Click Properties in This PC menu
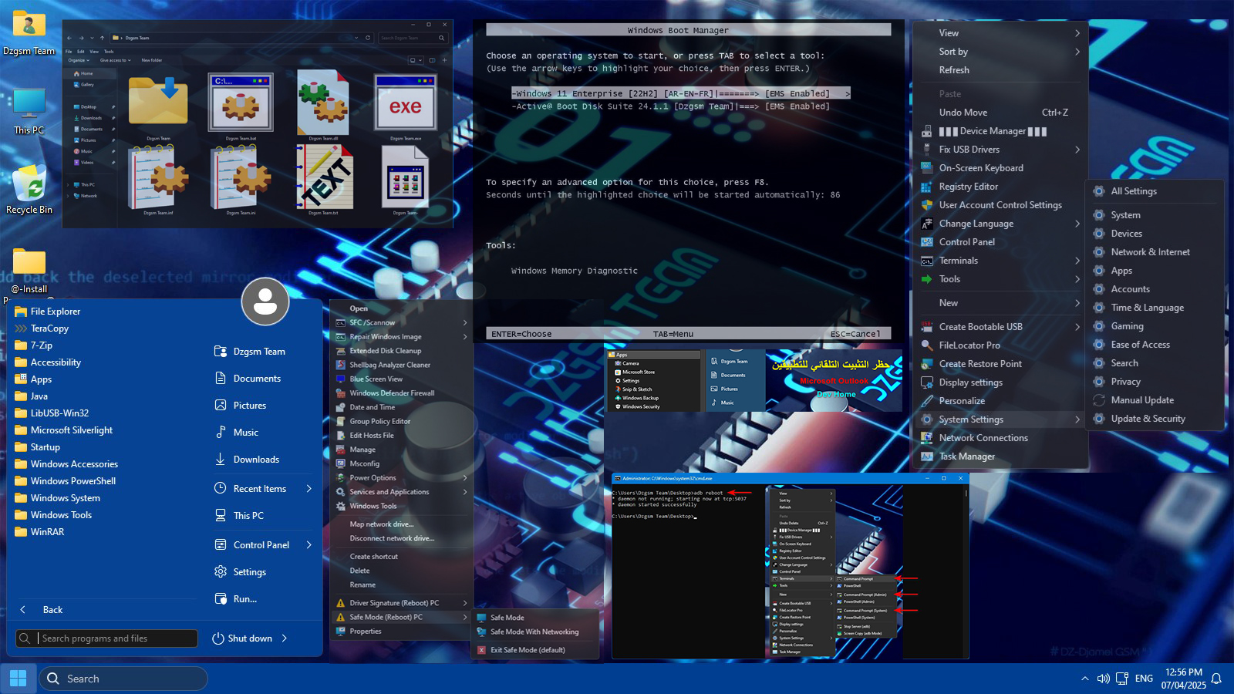Viewport: 1234px width, 694px height. pos(401,632)
